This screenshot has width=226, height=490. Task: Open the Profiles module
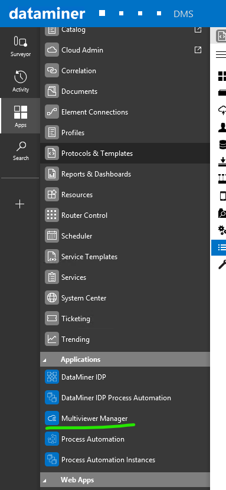click(125, 132)
